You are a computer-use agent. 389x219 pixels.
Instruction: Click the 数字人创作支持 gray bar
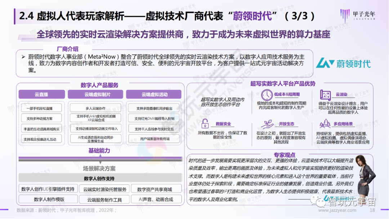point(100,178)
